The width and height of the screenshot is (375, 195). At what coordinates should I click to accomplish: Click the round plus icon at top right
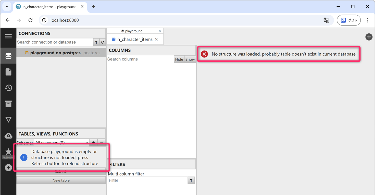click(x=369, y=37)
